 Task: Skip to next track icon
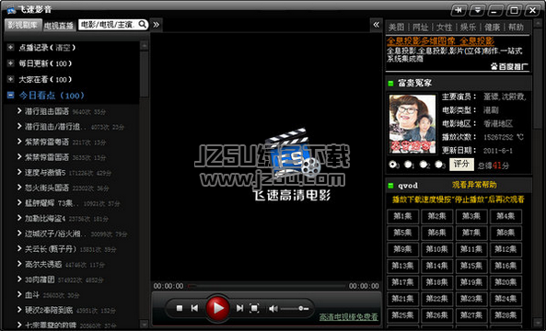pyautogui.click(x=239, y=308)
